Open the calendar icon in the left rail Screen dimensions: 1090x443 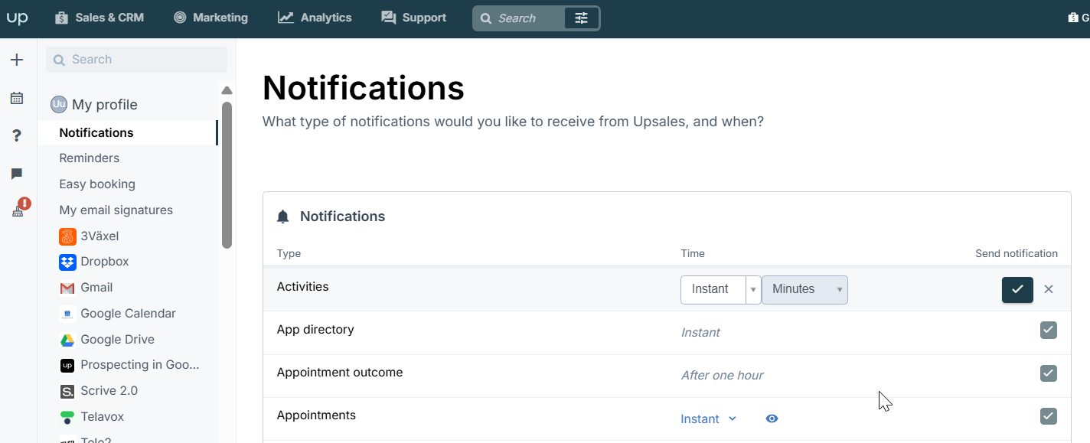(x=17, y=98)
